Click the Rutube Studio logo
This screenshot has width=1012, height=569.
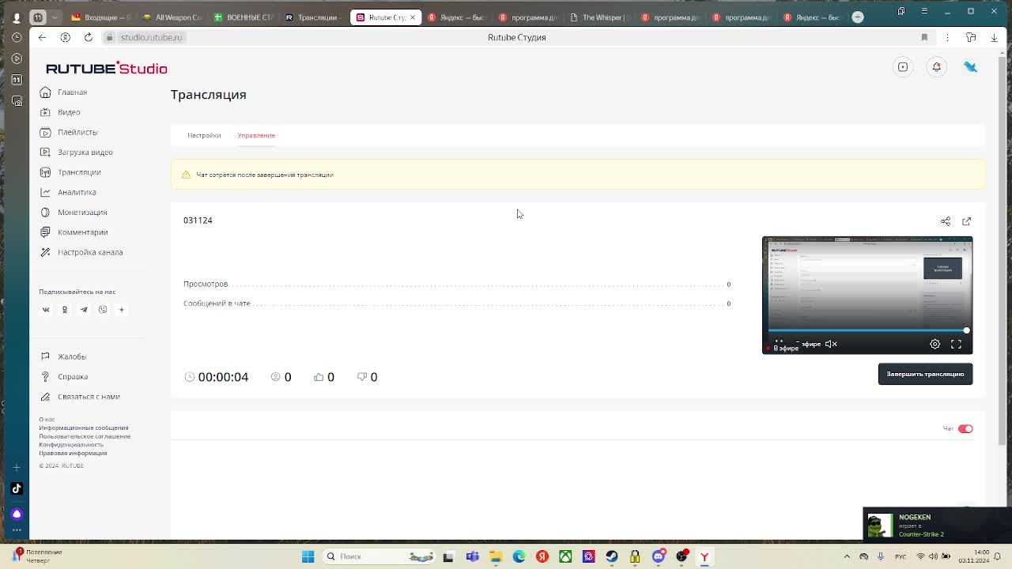click(x=107, y=68)
